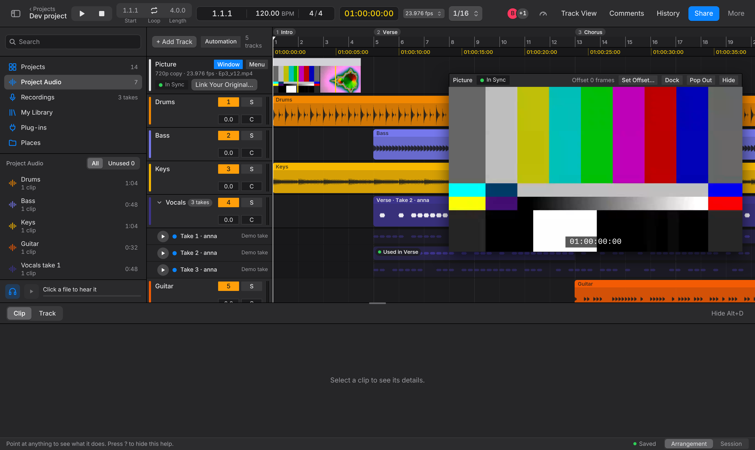Open the 1/16 grid dropdown
Screen dimensions: 755x450
point(466,13)
